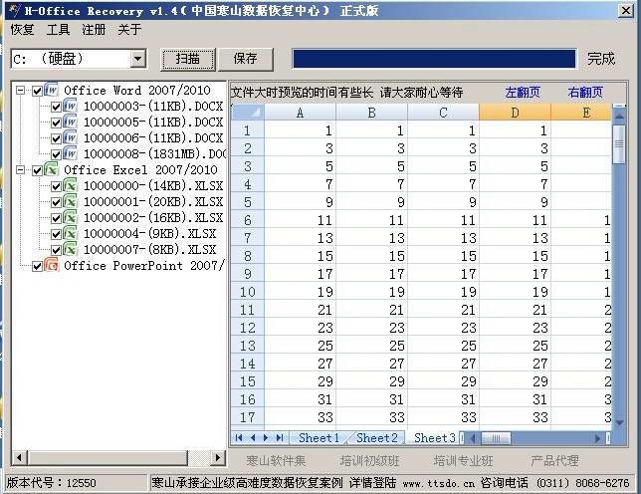This screenshot has width=641, height=494.
Task: Click the select-all corner of spreadsheet
Action: pyautogui.click(x=248, y=113)
